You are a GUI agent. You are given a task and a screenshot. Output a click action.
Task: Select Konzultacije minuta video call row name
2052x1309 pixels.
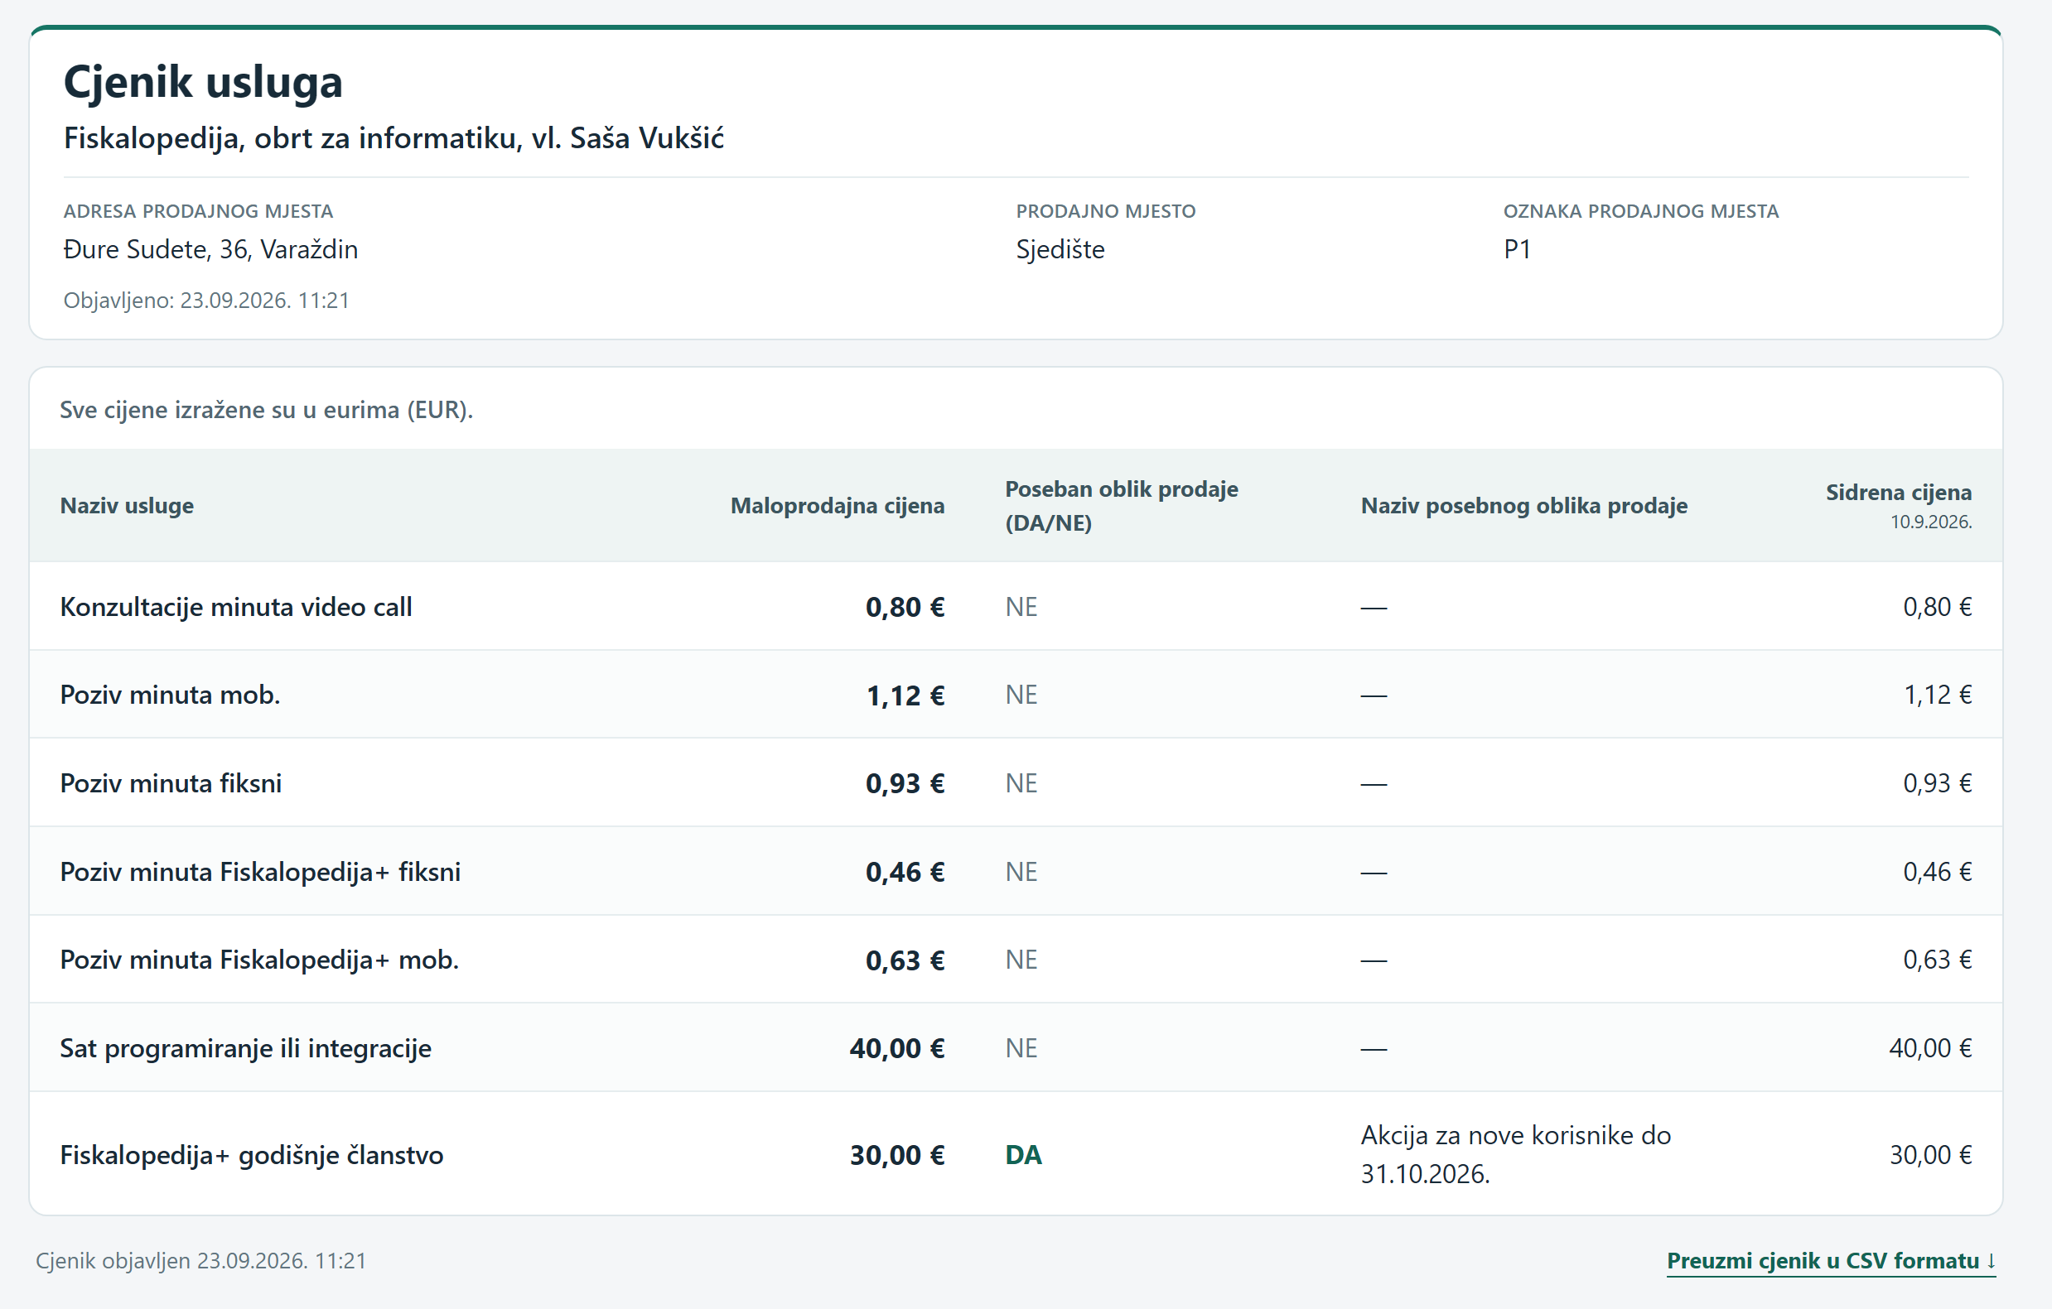coord(236,606)
